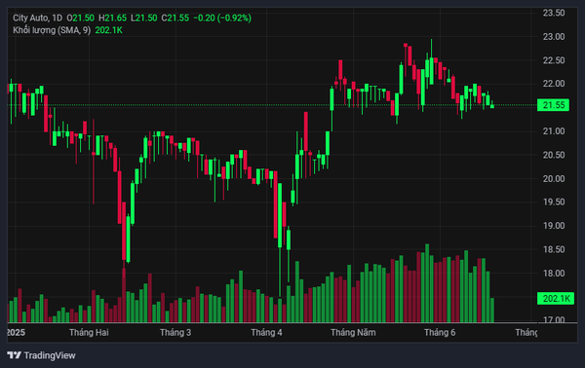Click the 18.50 price scale level
Viewport: 585px width, 368px height.
coord(554,249)
